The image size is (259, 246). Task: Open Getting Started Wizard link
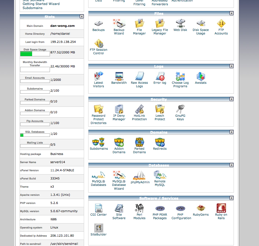[x=41, y=4]
